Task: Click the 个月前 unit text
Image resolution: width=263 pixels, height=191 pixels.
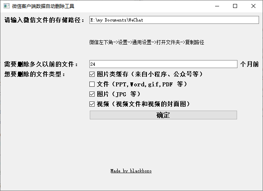Action: (x=249, y=64)
